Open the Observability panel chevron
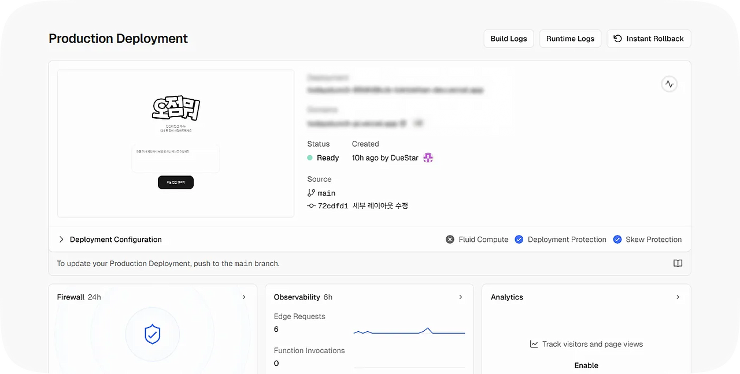Viewport: 740px width, 374px height. pos(461,297)
